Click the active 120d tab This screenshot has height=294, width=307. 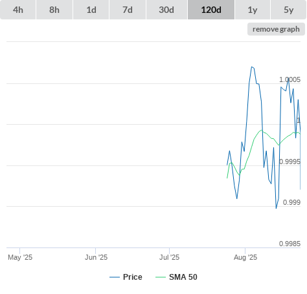point(211,10)
